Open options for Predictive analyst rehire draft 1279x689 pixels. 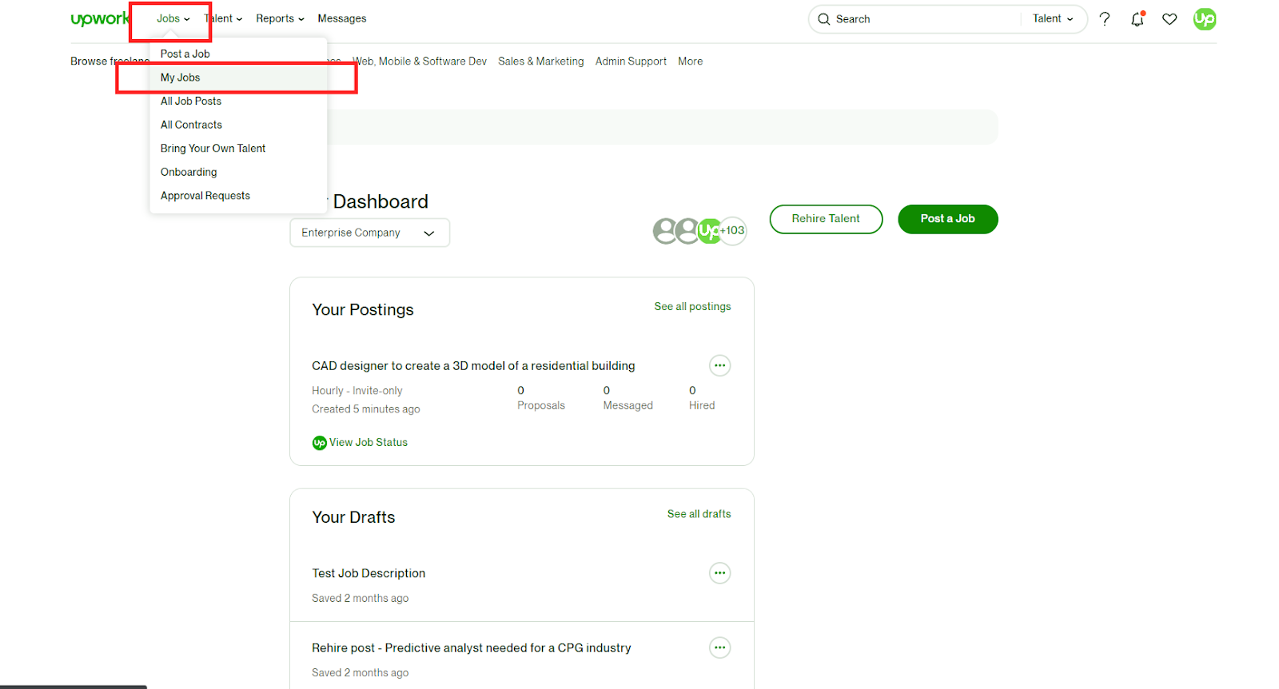click(x=719, y=647)
